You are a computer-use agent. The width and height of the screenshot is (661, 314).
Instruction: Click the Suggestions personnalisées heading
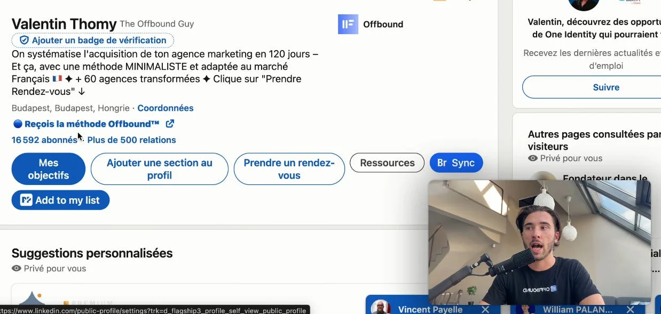click(92, 253)
